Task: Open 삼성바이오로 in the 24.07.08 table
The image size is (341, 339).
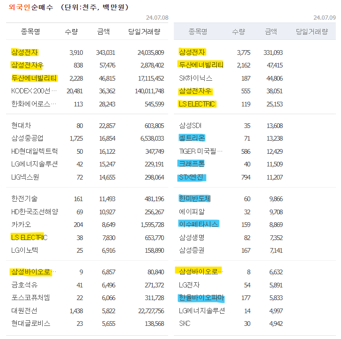Action: pos(34,272)
